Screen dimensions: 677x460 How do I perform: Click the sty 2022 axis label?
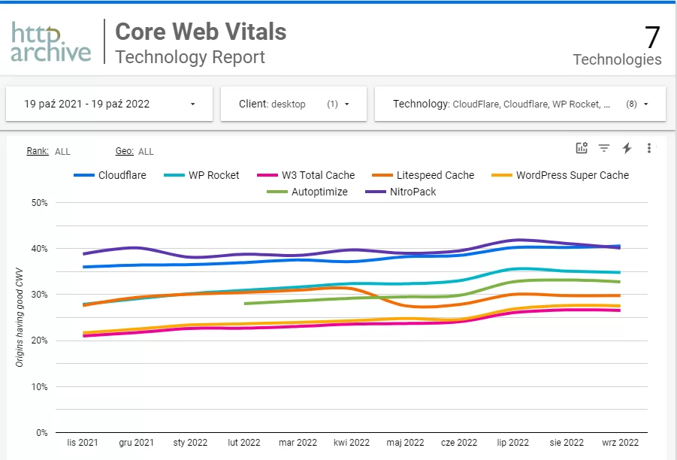pos(190,443)
